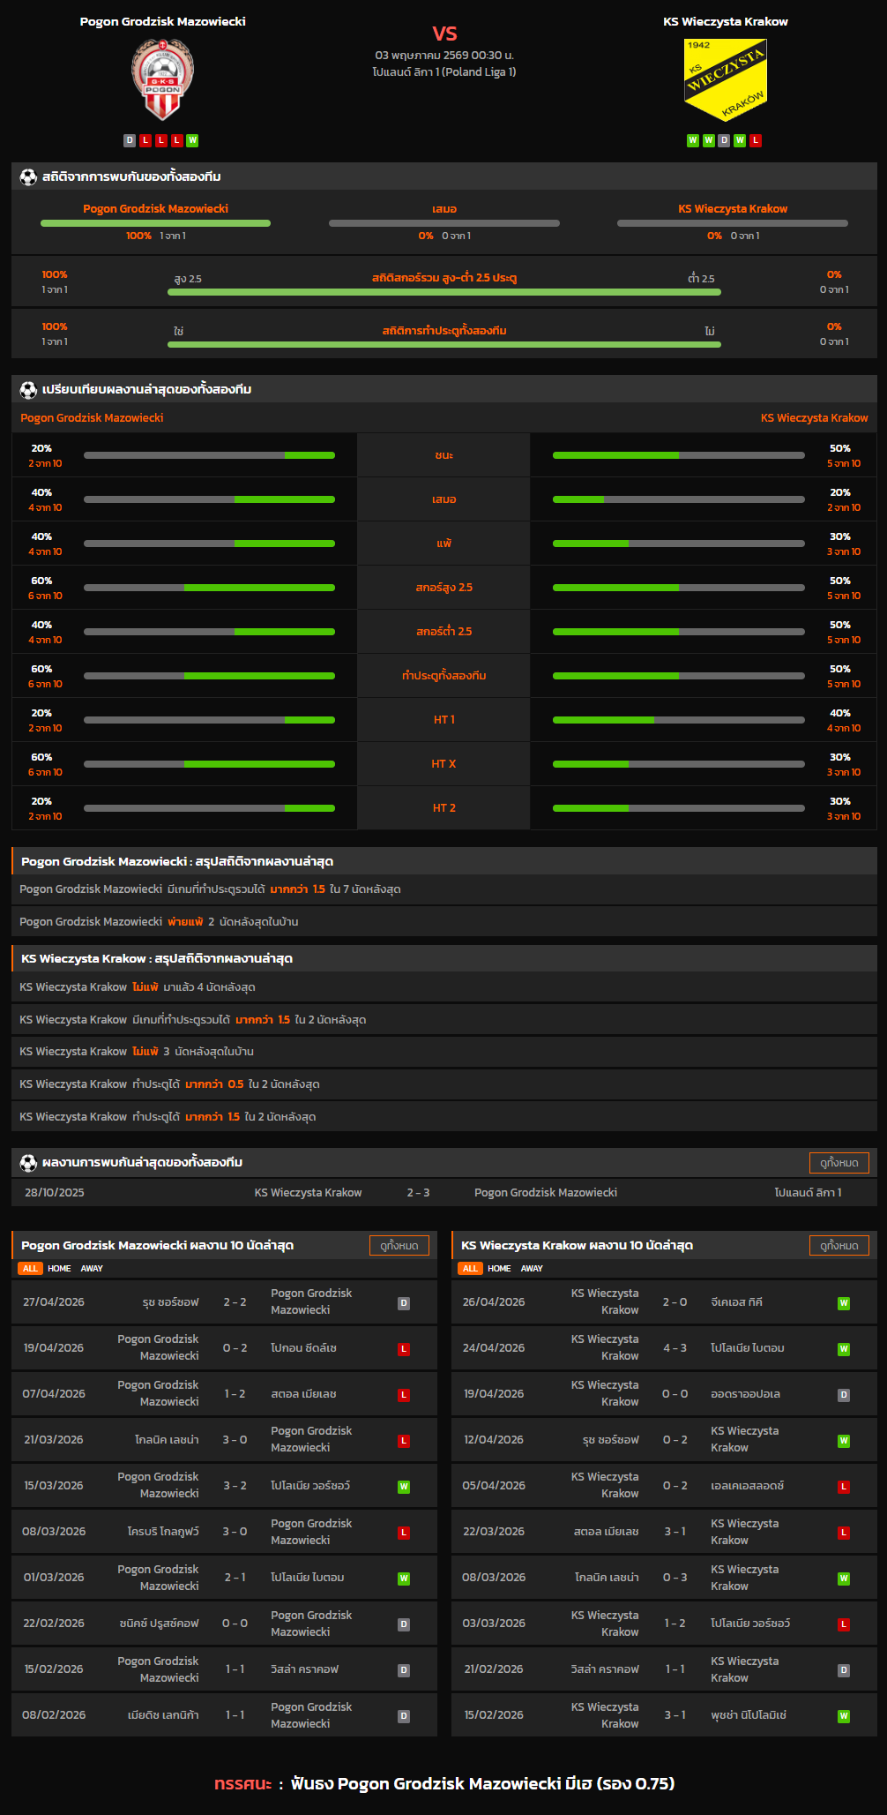The width and height of the screenshot is (887, 1815).
Task: Click the W result badge for 26/04/2026 match
Action: coord(844,1303)
